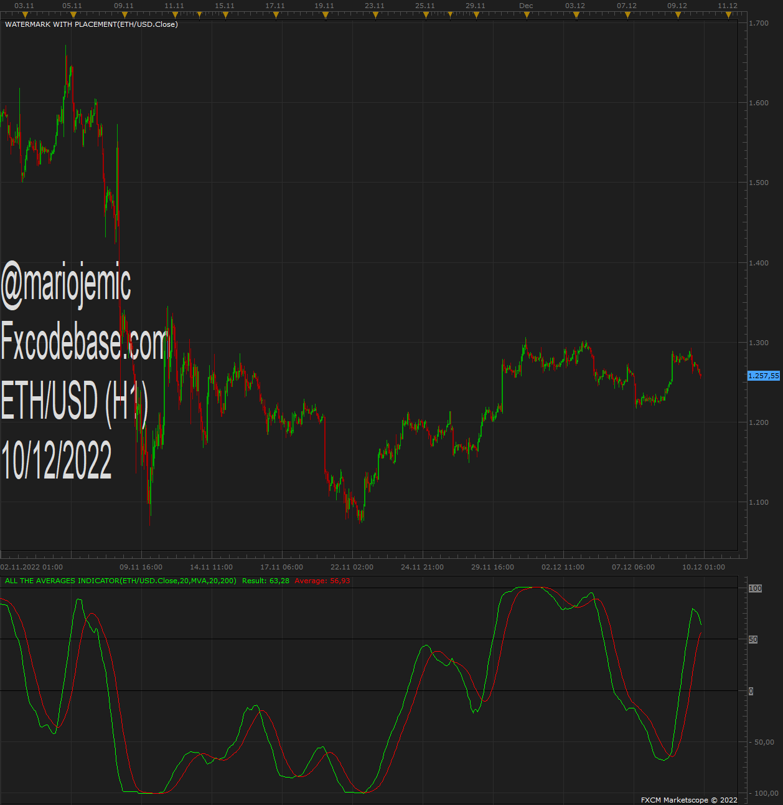The width and height of the screenshot is (783, 805).
Task: Click the 22.11 02:00 time axis label
Action: (x=352, y=567)
